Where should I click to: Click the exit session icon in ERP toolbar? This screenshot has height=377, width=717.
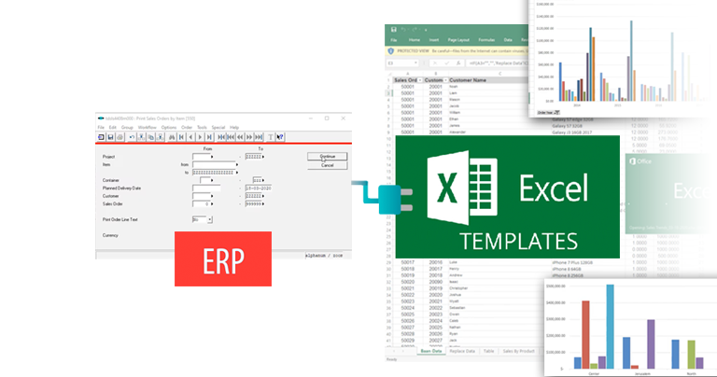pos(101,137)
